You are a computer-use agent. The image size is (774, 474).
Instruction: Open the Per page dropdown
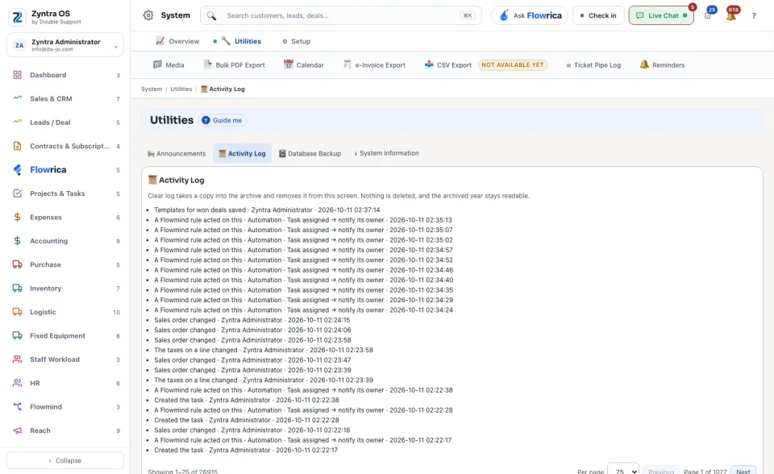tap(623, 471)
